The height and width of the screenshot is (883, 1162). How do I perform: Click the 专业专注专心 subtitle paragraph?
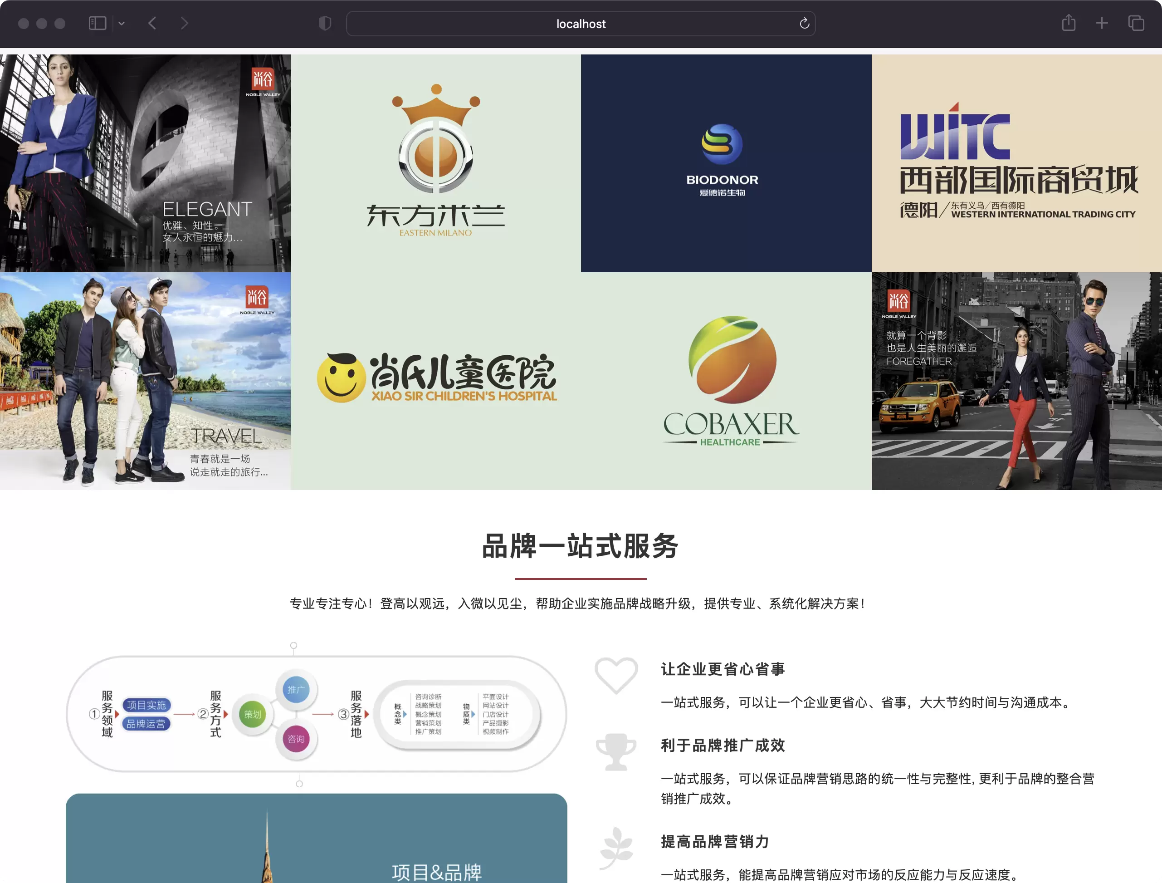tap(578, 603)
